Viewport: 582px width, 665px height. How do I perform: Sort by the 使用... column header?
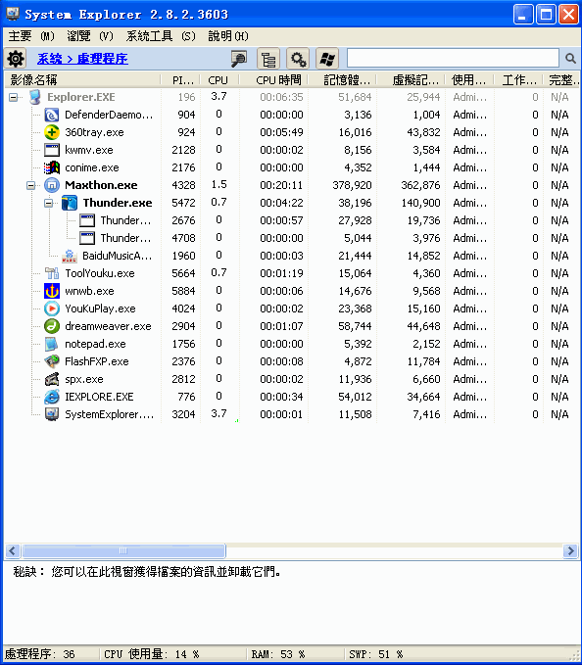click(x=468, y=79)
